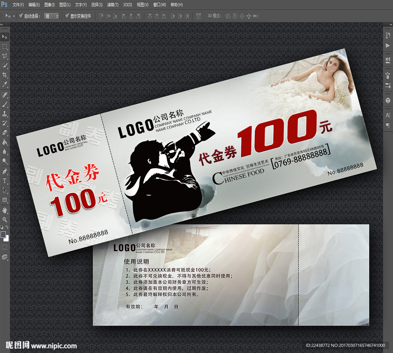Open the Actions panel play icon
This screenshot has height=353, width=393.
(x=388, y=45)
